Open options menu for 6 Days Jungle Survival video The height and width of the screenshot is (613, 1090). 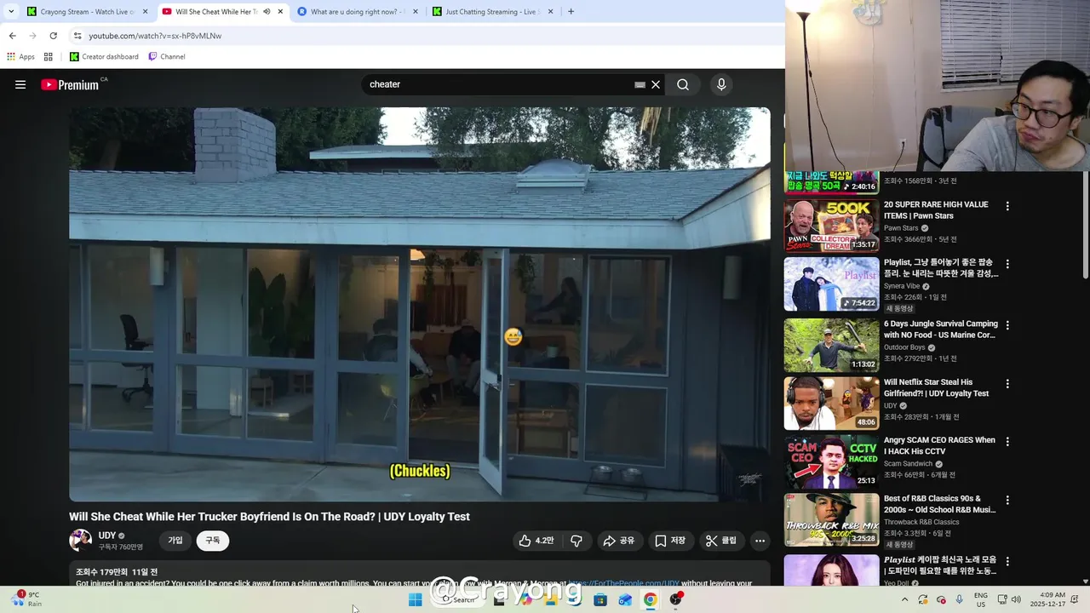pyautogui.click(x=1007, y=325)
